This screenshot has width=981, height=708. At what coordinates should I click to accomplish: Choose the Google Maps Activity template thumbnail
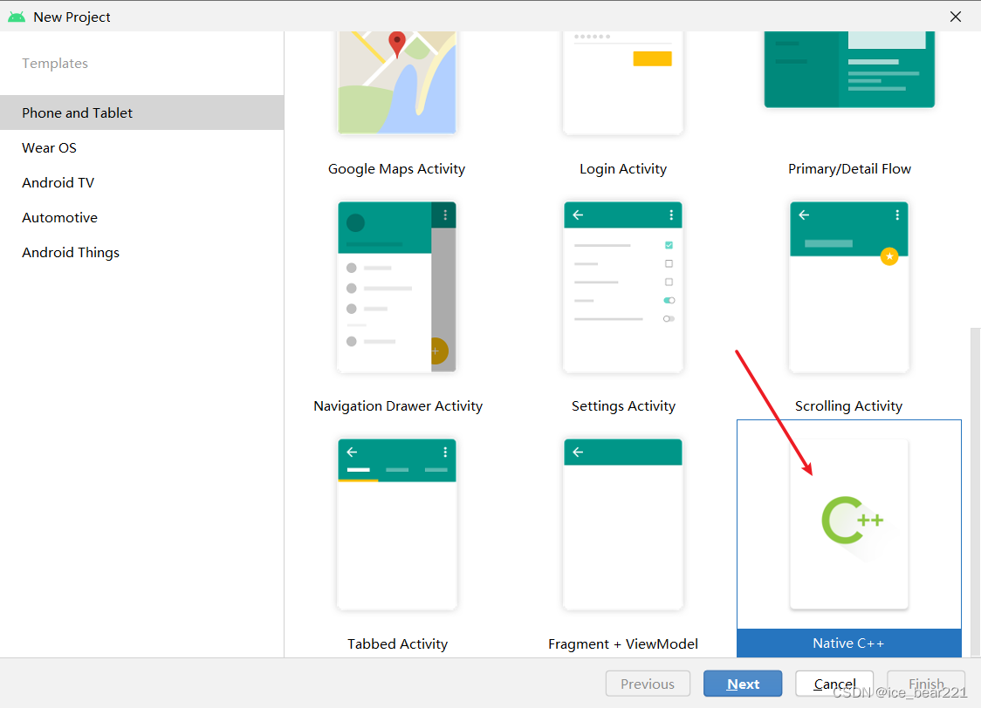[396, 83]
